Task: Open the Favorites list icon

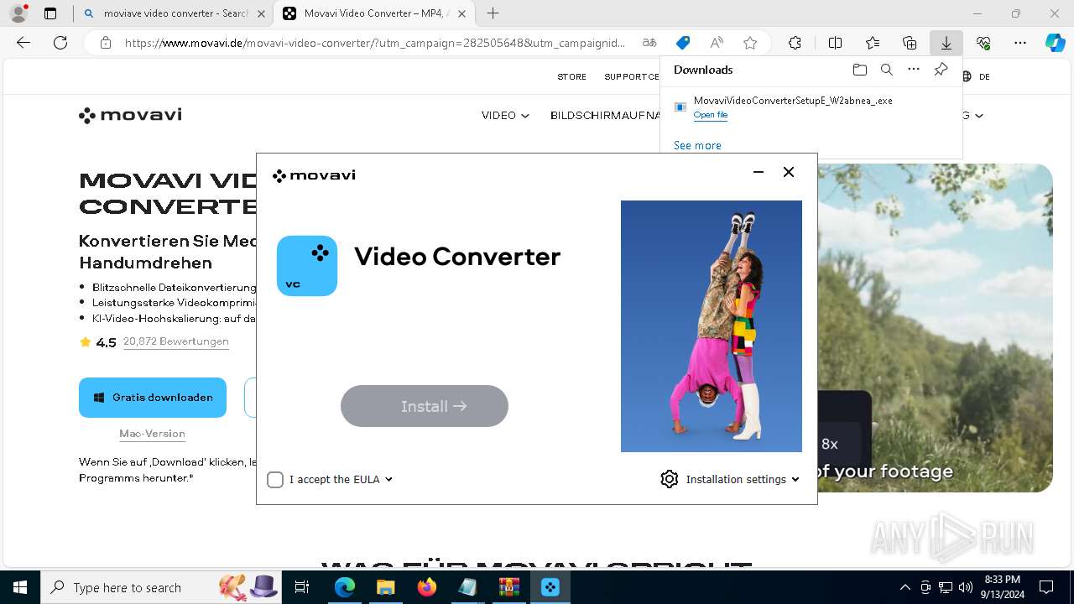Action: click(x=873, y=43)
